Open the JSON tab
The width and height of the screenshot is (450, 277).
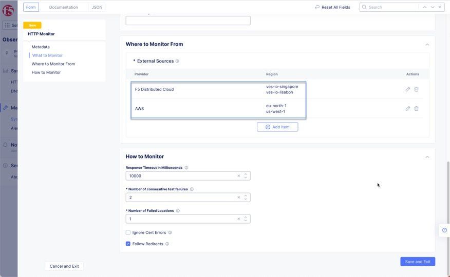[97, 7]
